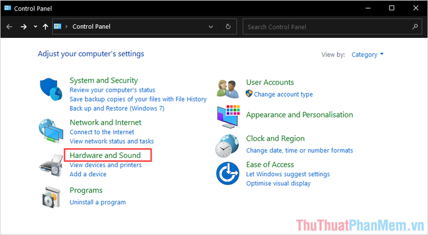Viewport: 428px width, 235px height.
Task: Select Control Panel breadcrumb in address bar
Action: [x=91, y=26]
